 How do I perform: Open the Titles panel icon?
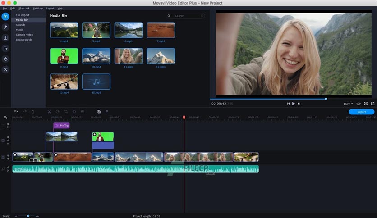point(5,48)
